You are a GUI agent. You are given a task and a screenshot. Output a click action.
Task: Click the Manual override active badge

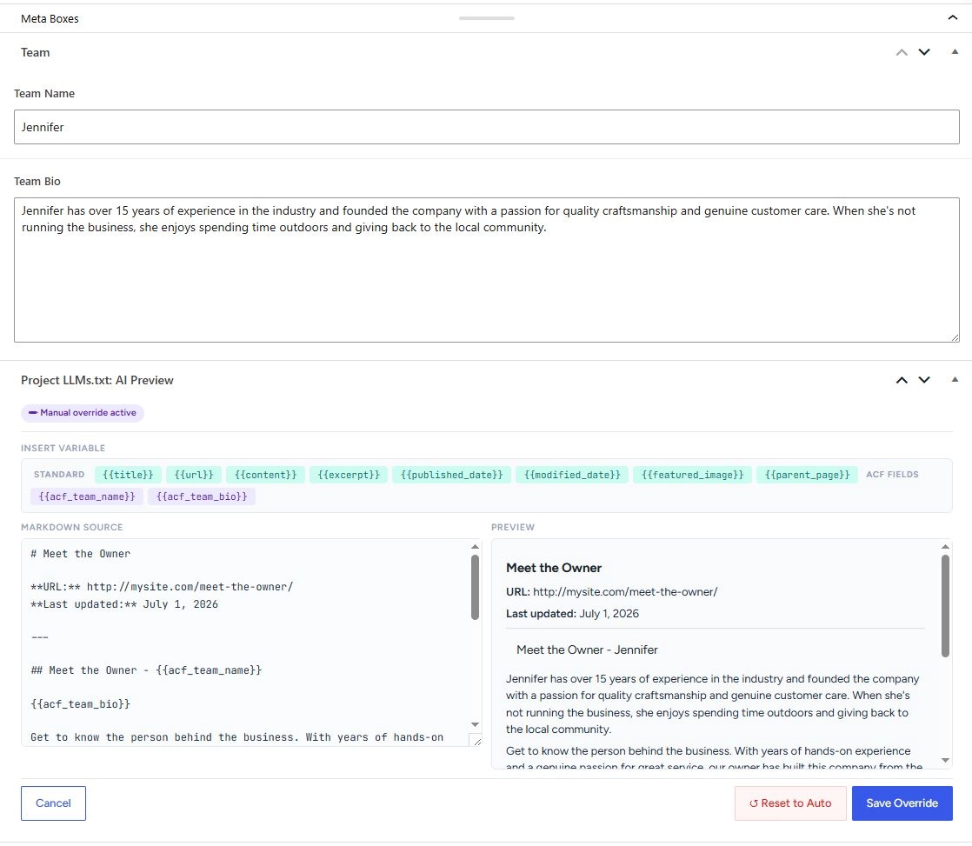tap(83, 413)
